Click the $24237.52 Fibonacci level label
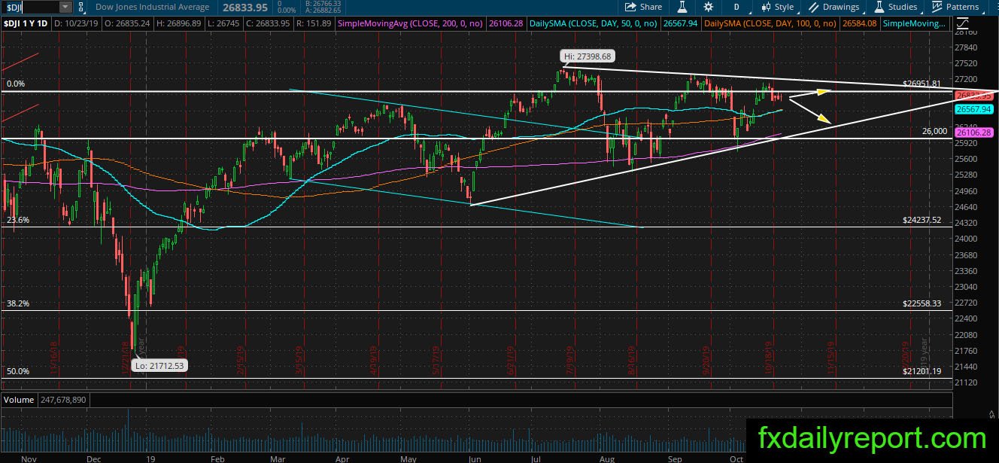 coord(922,220)
